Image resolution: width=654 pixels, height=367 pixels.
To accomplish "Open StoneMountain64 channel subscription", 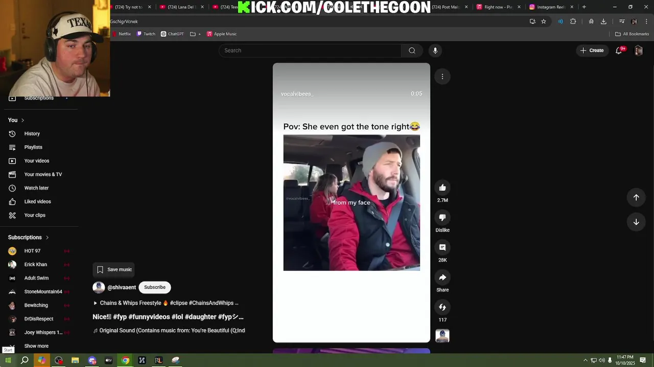I will click(43, 292).
